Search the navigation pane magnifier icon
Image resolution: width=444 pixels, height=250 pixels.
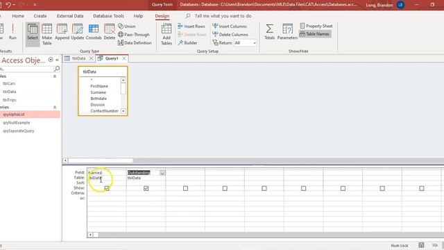tap(57, 69)
